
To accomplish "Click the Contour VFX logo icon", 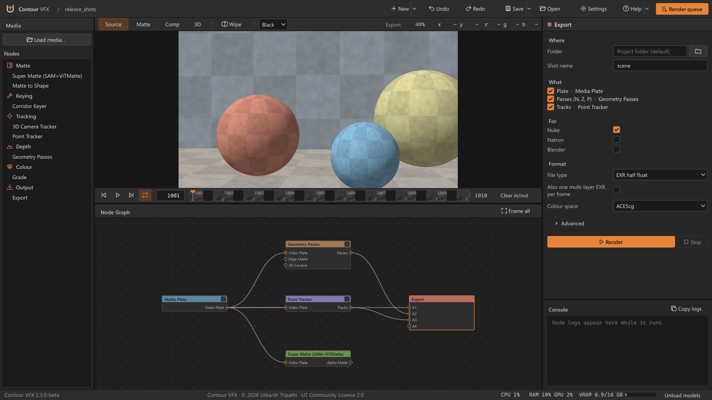I will (x=10, y=8).
